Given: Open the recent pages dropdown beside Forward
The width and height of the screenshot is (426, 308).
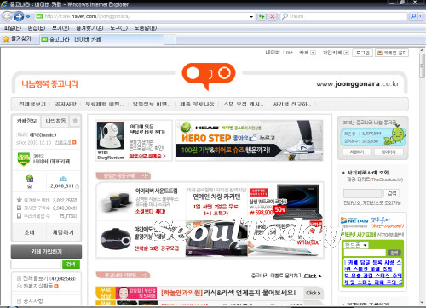Looking at the screenshot, I should [x=28, y=17].
